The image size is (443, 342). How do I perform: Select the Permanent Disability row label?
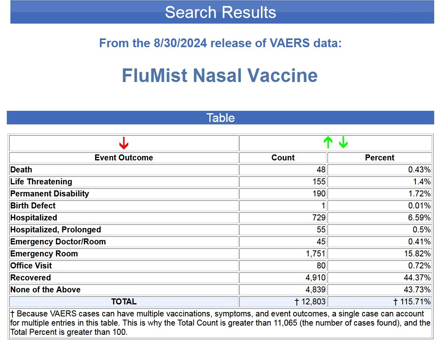pos(50,194)
